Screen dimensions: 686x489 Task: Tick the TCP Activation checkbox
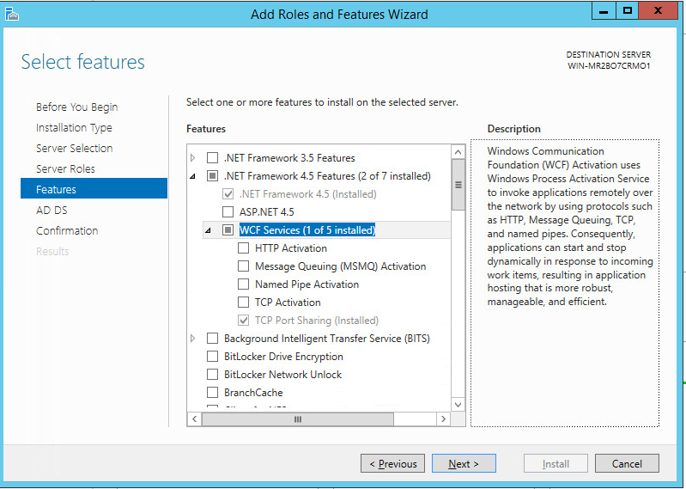tap(244, 302)
